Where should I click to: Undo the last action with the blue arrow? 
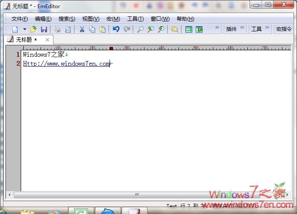(116, 29)
